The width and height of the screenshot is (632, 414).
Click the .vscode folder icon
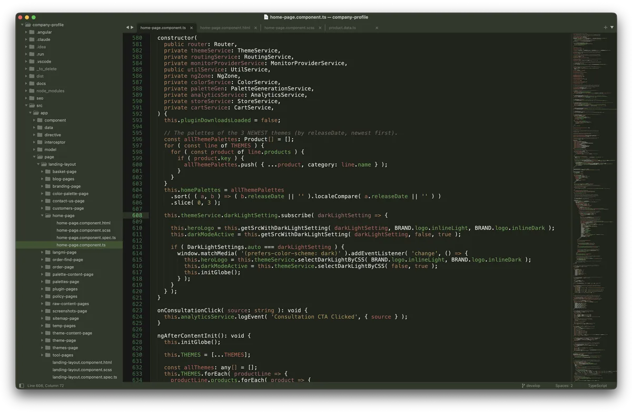[32, 62]
